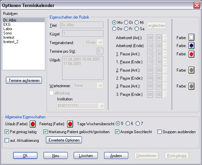Click Arbeitszeit (Ende) time stepper

point(165,46)
